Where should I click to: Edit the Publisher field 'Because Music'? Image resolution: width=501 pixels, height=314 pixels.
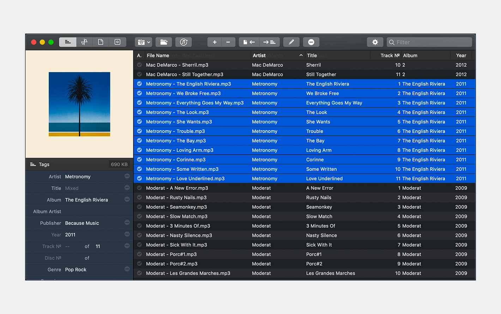pyautogui.click(x=94, y=223)
